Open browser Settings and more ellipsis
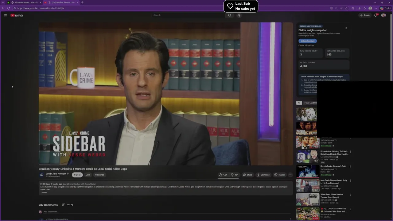The width and height of the screenshot is (393, 221). [x=375, y=8]
